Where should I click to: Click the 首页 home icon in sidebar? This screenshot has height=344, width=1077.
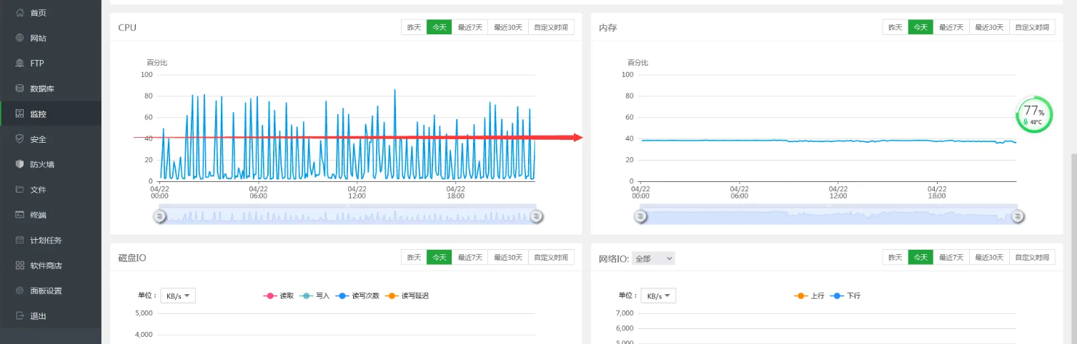click(19, 13)
